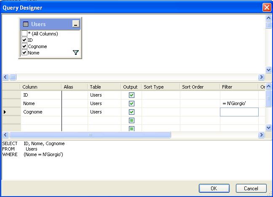Viewport: 273px width, 197px height.
Task: Click the grid pane horizontal scrollbar thumb
Action: tap(90, 135)
